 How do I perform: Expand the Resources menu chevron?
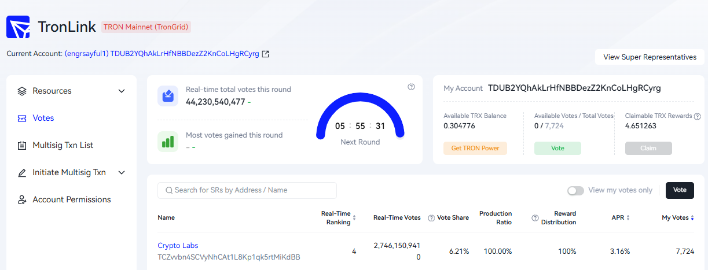122,91
